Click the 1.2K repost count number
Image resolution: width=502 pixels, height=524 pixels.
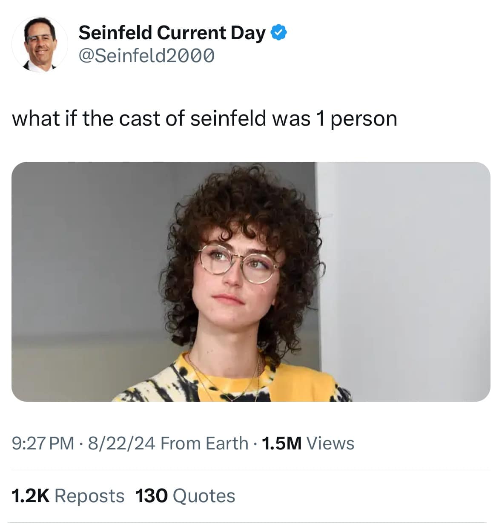pyautogui.click(x=30, y=495)
